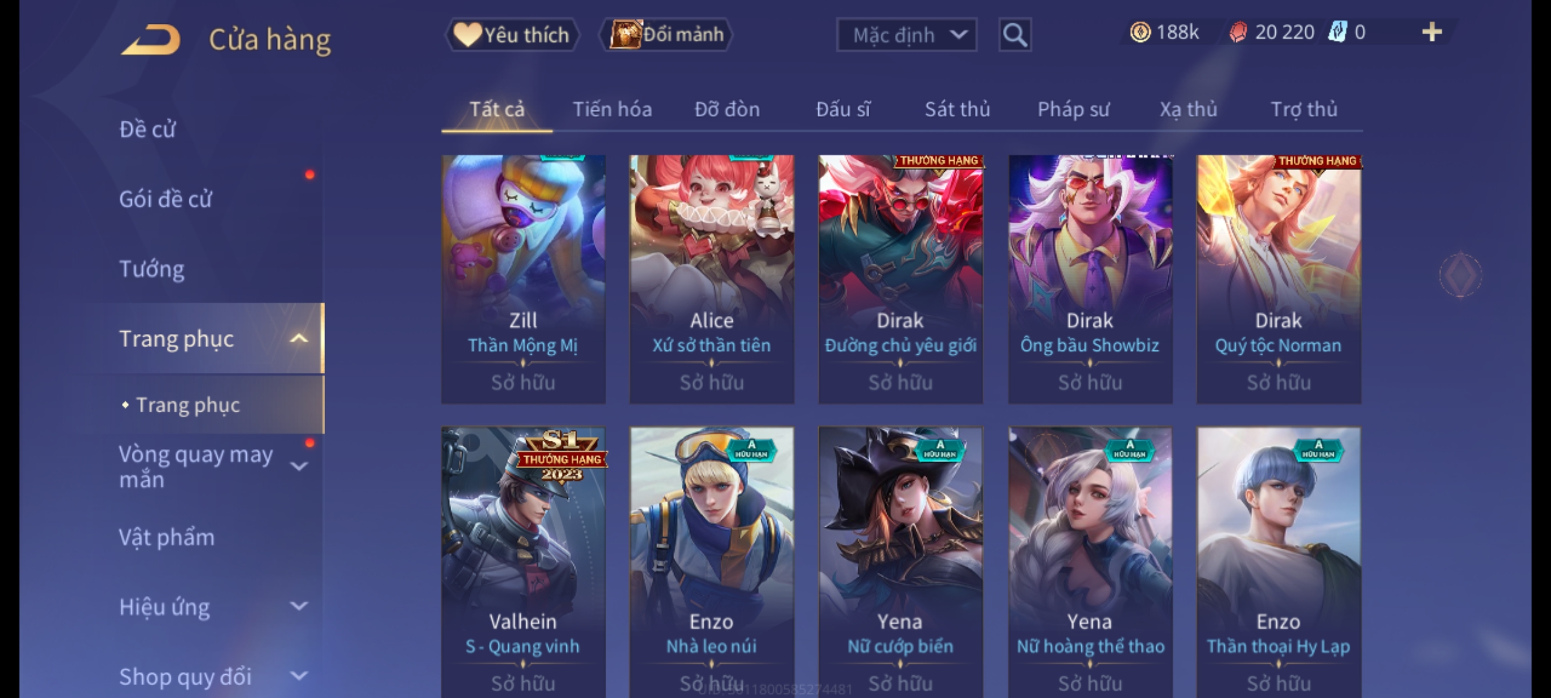Screen dimensions: 1551x698
Task: Toggle the Yêu thích heart filter
Action: click(512, 34)
